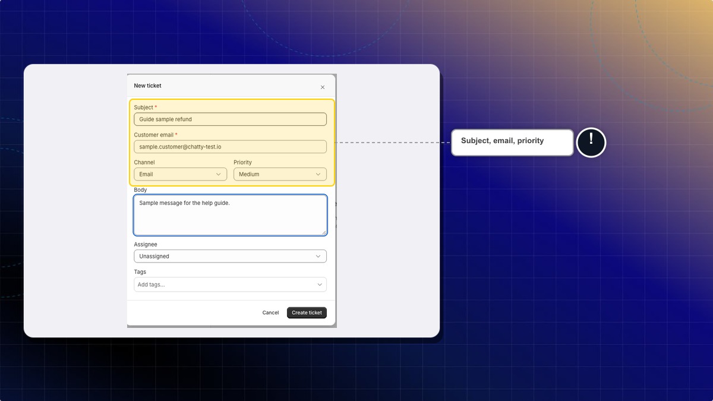The height and width of the screenshot is (401, 713).
Task: Open the Tags combo box
Action: (230, 285)
